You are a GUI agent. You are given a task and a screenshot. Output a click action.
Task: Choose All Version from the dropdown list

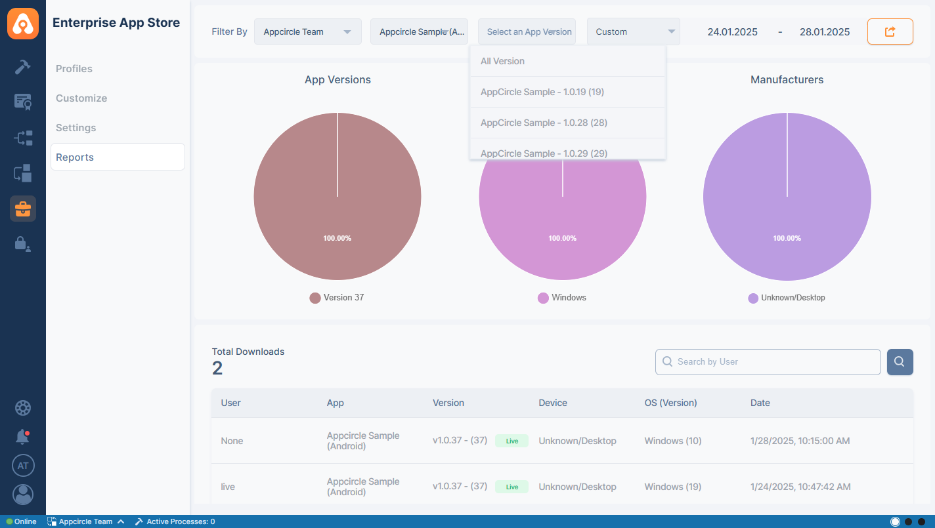click(567, 61)
